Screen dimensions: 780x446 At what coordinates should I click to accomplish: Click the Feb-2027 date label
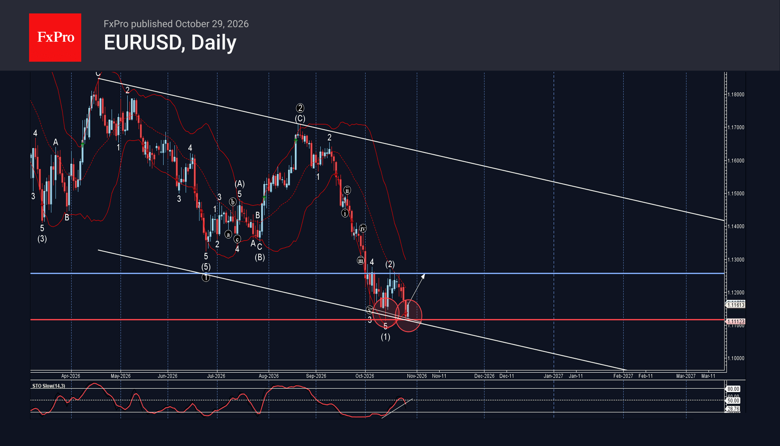pyautogui.click(x=623, y=376)
